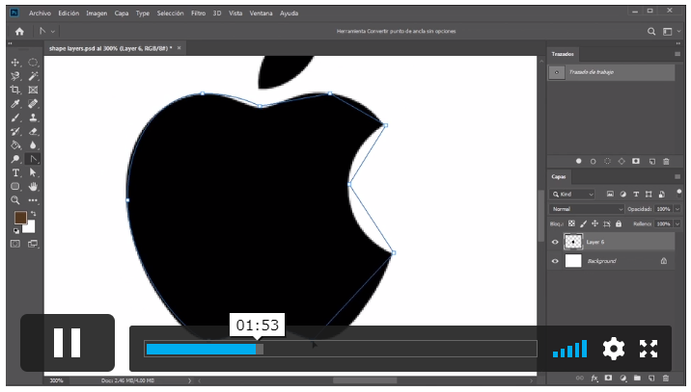Delete current path trash icon
Image resolution: width=691 pixels, height=392 pixels.
[x=666, y=162]
